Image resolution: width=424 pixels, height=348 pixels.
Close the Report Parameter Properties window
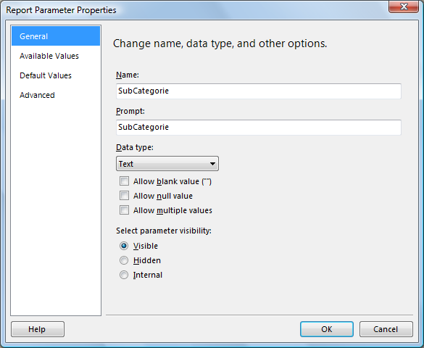coord(404,7)
